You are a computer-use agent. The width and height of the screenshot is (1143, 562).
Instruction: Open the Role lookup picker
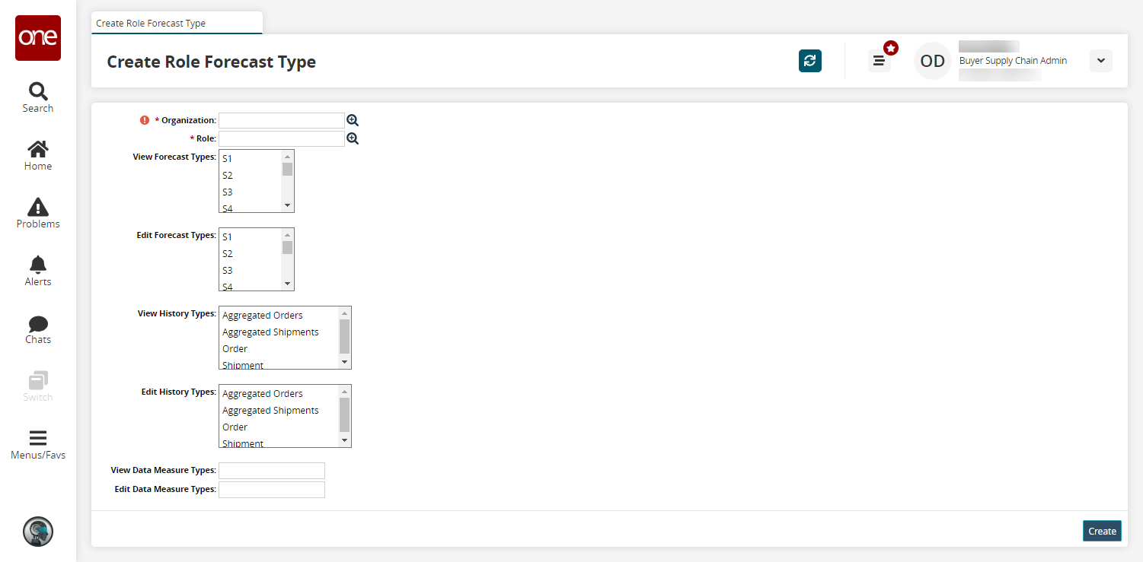(353, 138)
